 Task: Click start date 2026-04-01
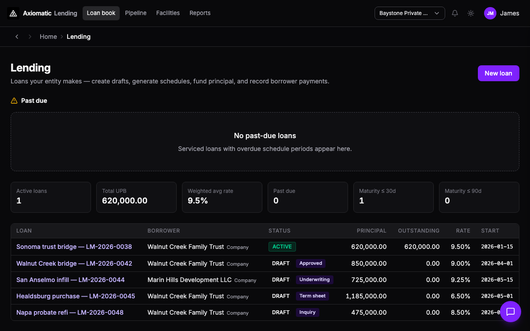point(497,263)
